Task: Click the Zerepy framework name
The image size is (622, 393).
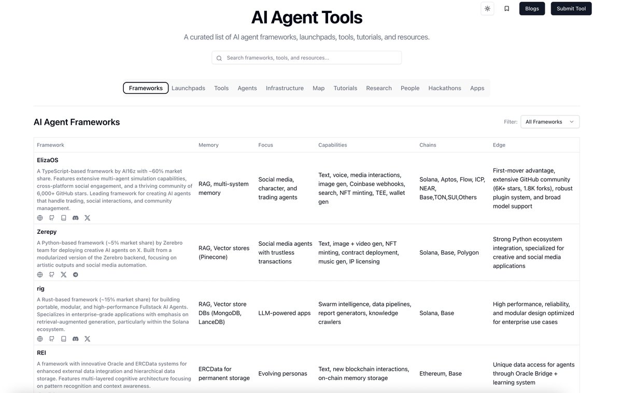Action: (47, 232)
